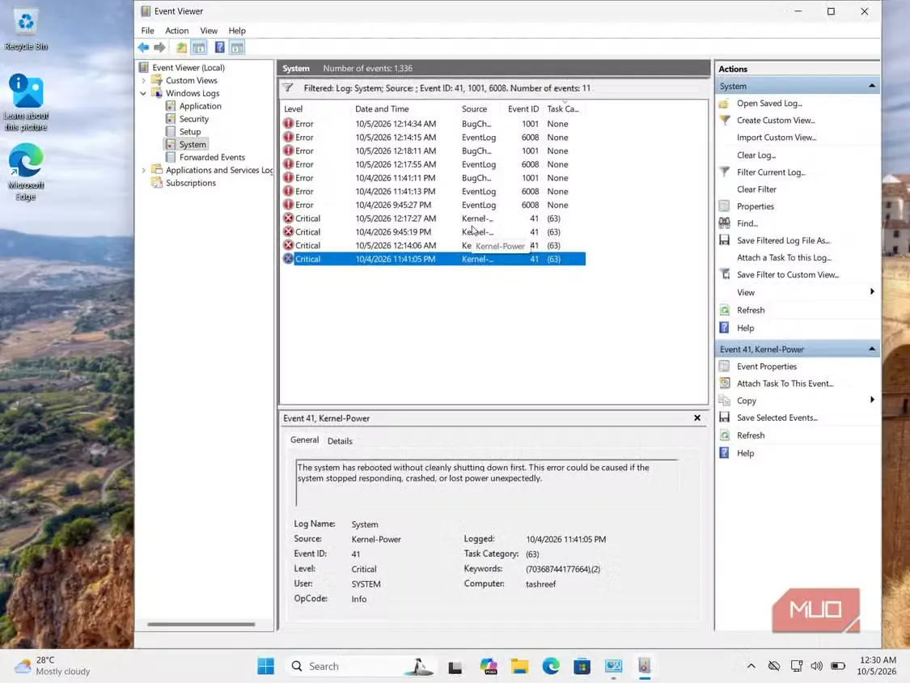Select Security log in tree
Viewport: 910px width, 683px height.
pos(194,119)
